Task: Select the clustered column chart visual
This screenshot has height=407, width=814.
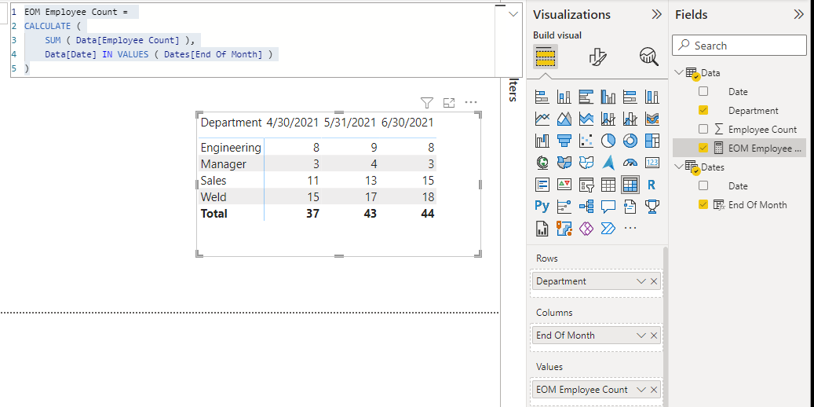Action: pyautogui.click(x=608, y=97)
